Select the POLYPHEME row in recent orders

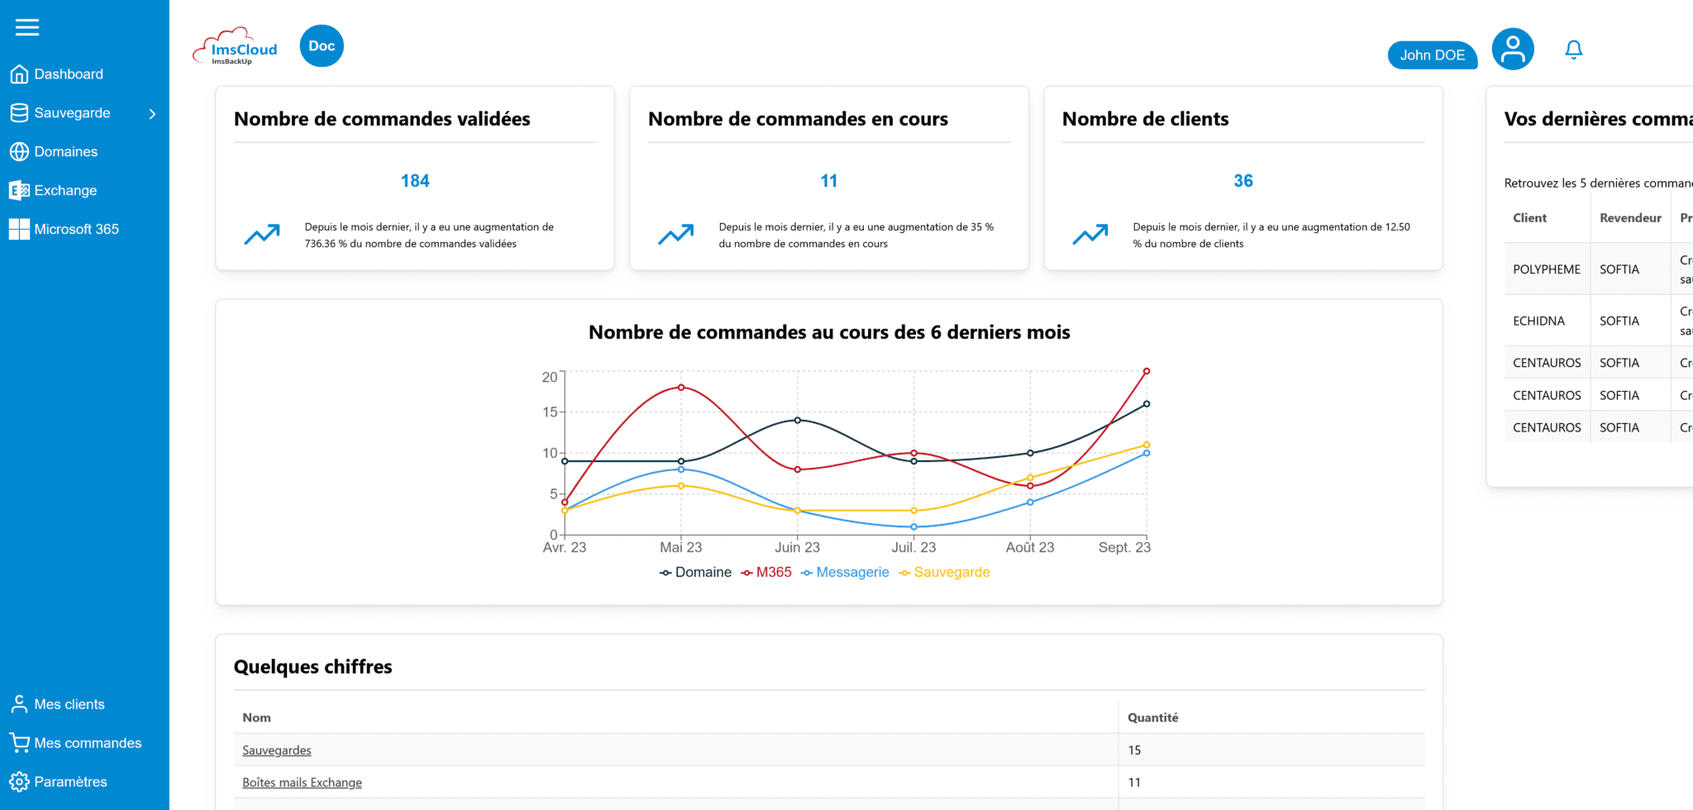[1547, 269]
